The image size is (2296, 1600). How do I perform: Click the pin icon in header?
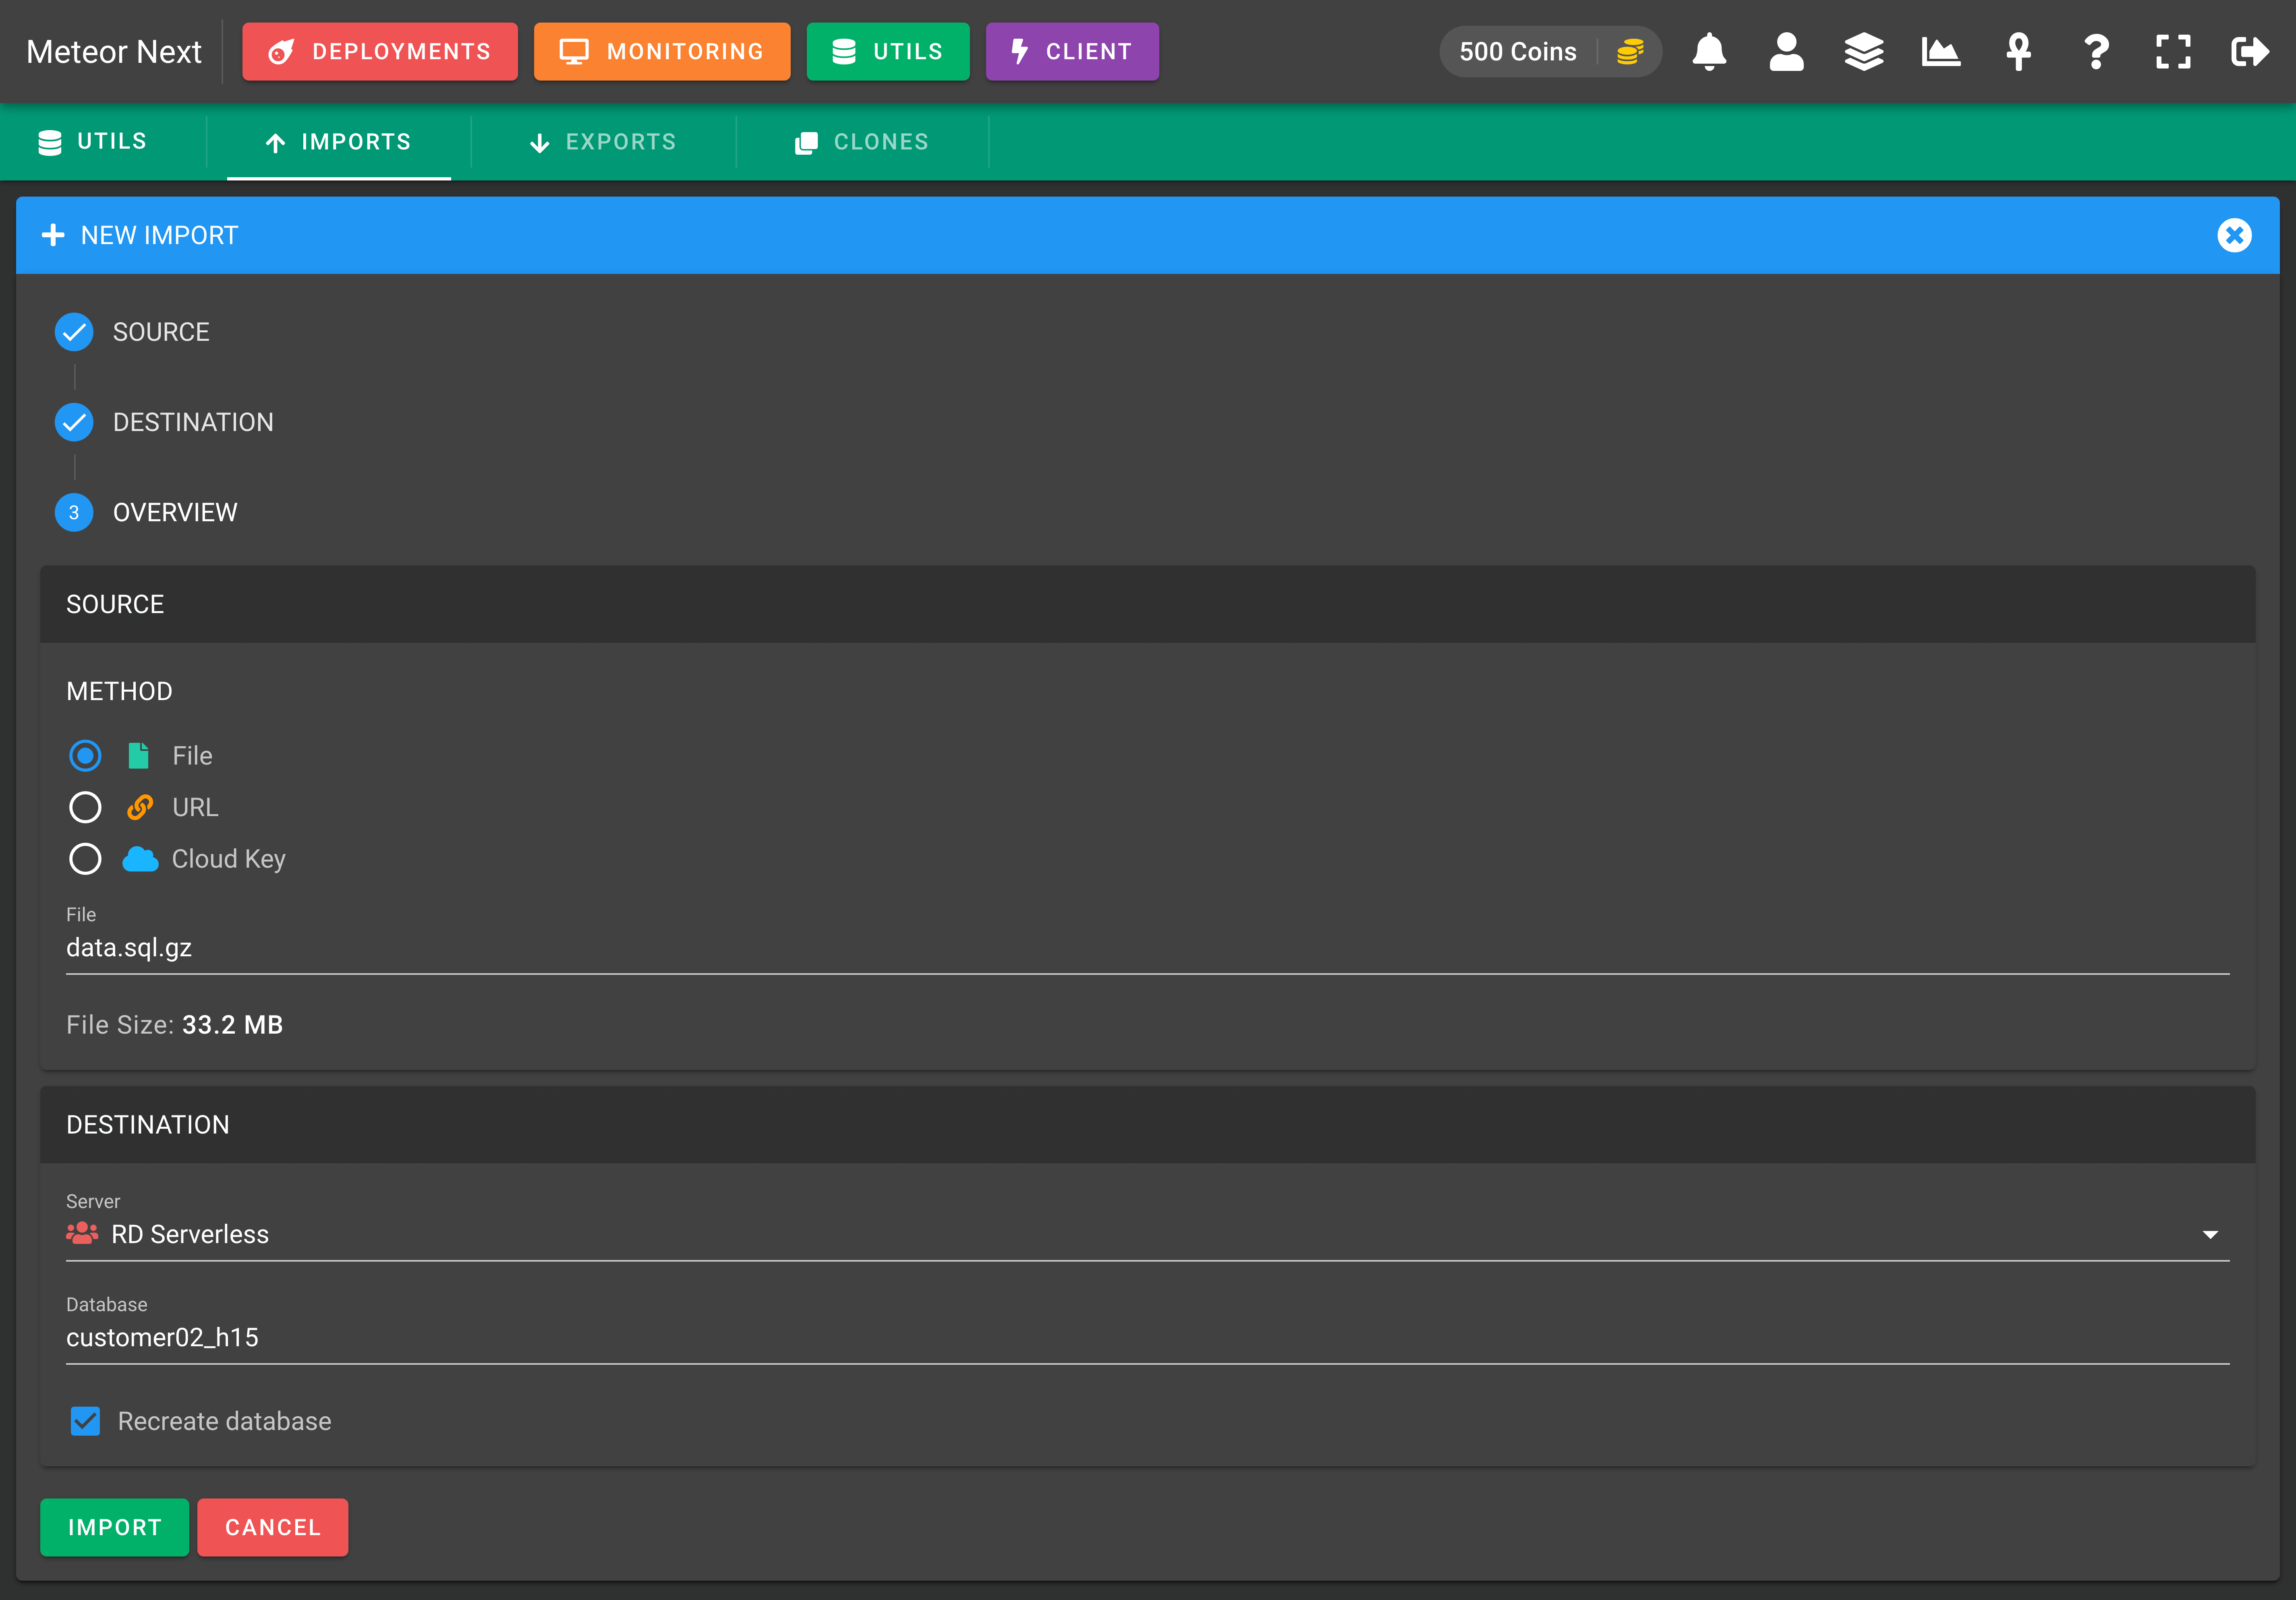(2018, 52)
